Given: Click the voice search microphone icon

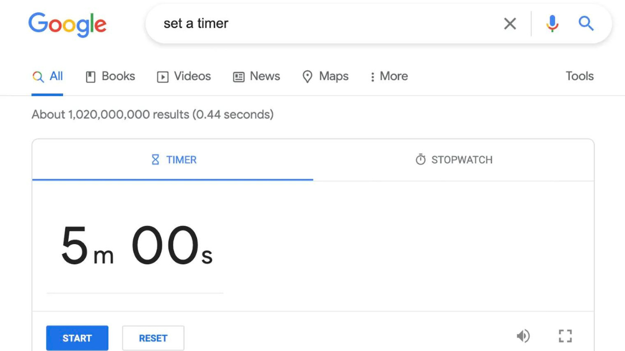Looking at the screenshot, I should [552, 23].
